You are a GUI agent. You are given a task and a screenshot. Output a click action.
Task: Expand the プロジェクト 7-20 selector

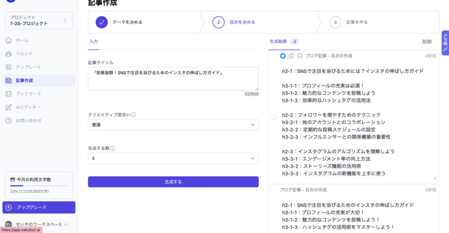[39, 21]
